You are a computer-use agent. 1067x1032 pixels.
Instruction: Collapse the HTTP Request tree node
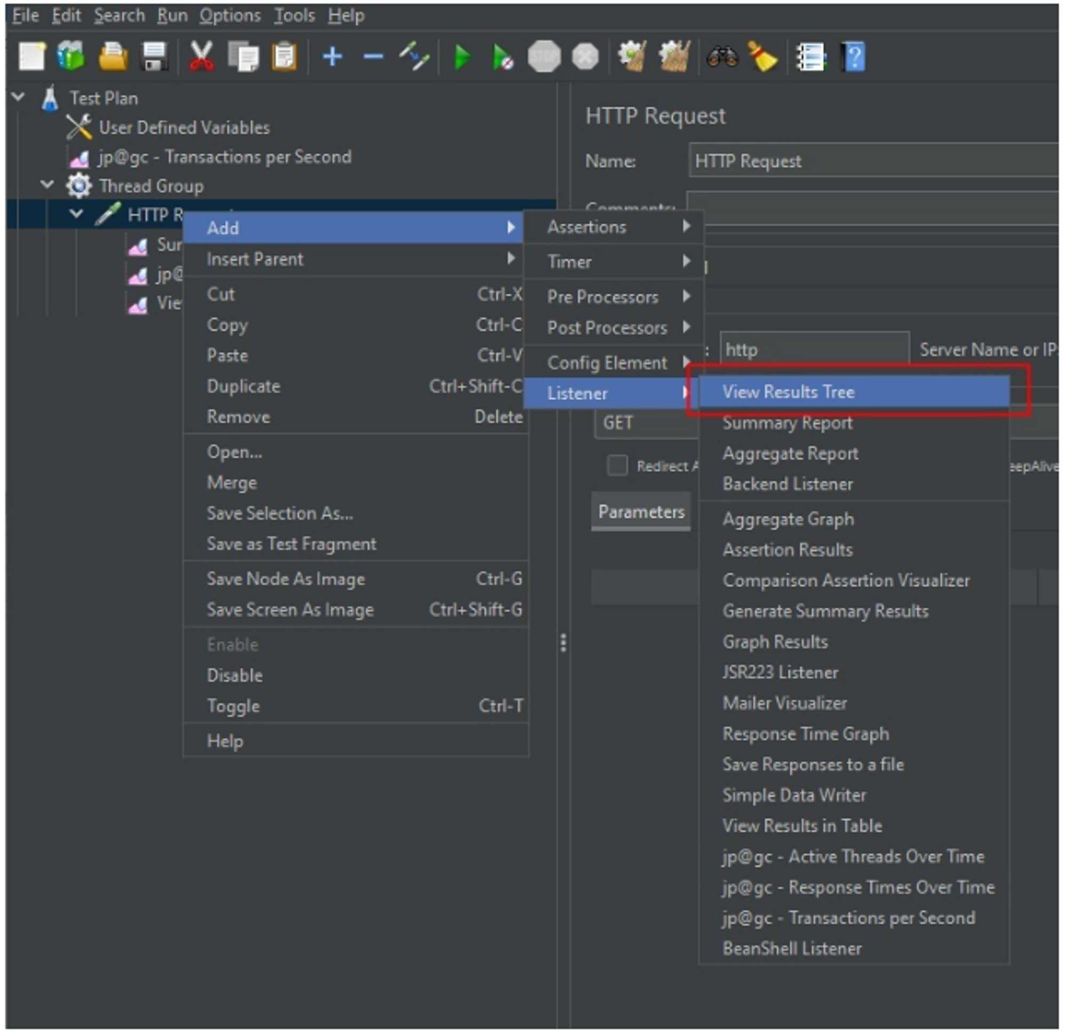[x=76, y=213]
